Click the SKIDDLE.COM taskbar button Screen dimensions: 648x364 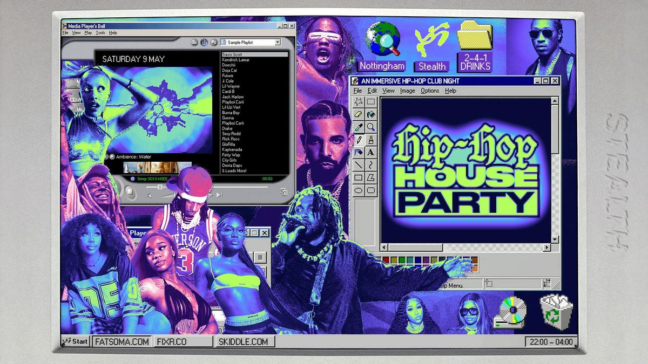(243, 341)
